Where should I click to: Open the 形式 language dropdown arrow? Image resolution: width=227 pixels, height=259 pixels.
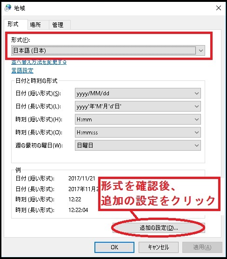tap(201, 50)
